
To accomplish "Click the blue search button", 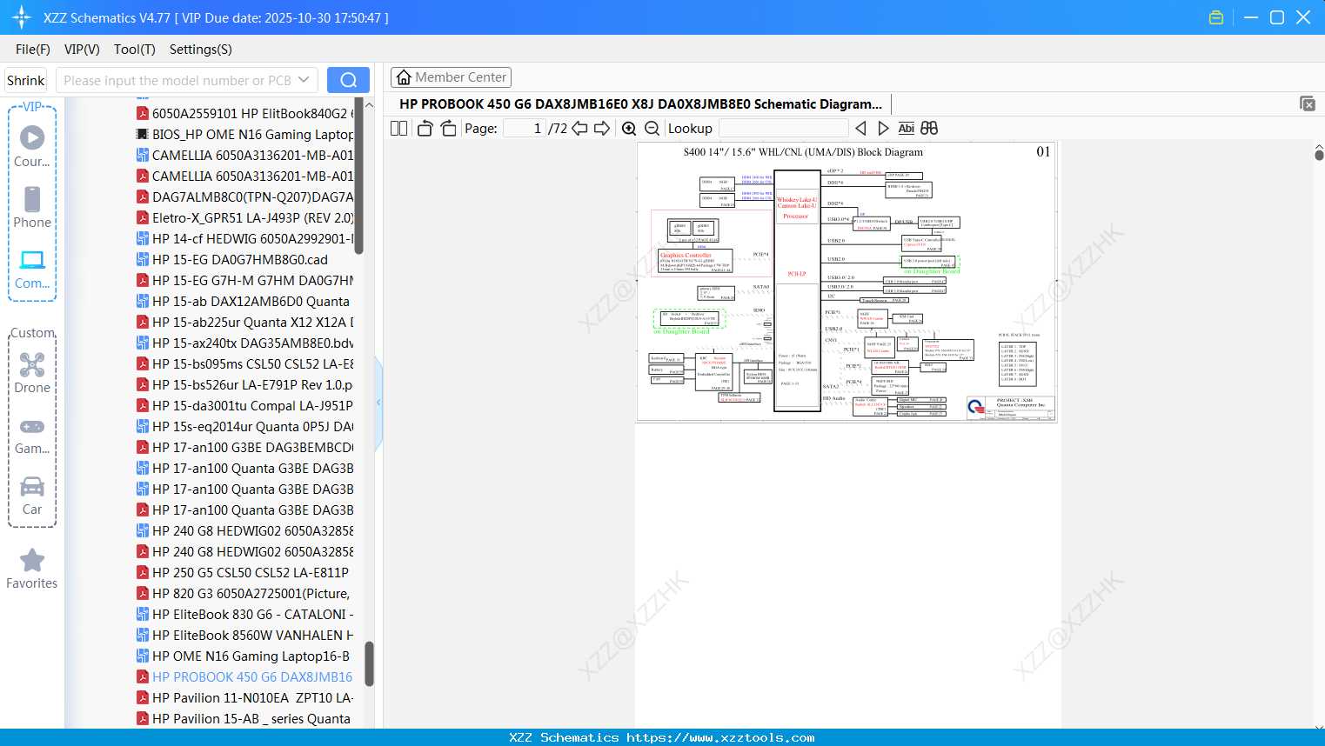I will (x=348, y=80).
